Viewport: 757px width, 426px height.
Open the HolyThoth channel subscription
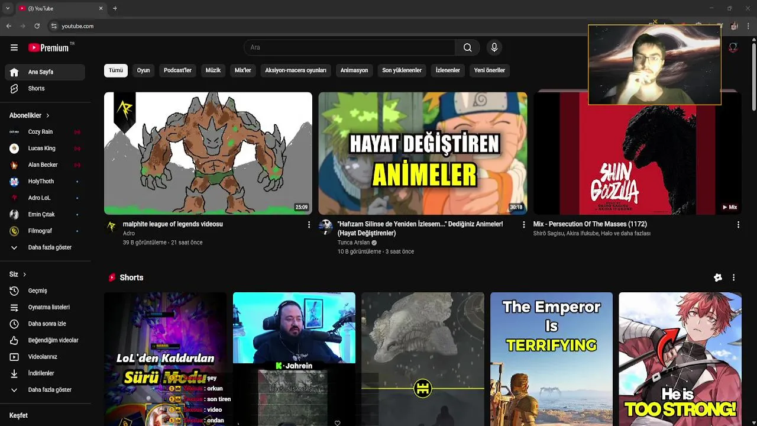(x=45, y=182)
